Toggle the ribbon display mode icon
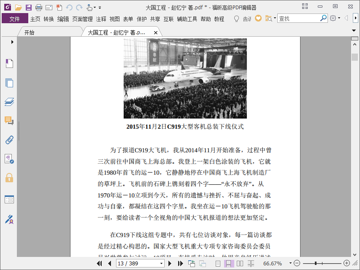 [305, 6]
